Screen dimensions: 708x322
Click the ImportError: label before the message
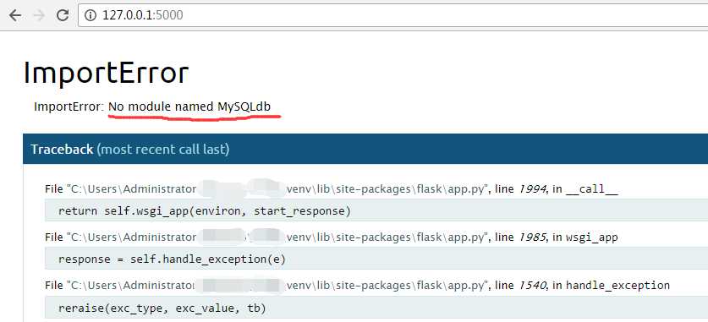tap(69, 106)
